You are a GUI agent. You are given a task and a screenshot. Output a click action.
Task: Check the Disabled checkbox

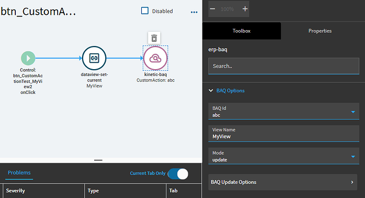pos(145,11)
